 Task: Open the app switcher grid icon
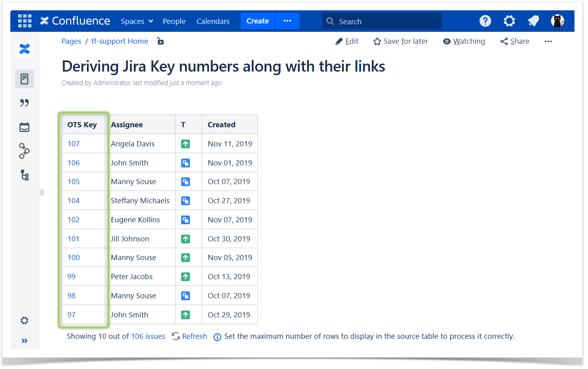(25, 21)
